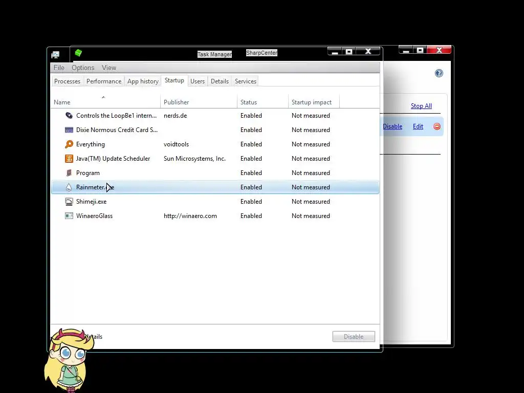This screenshot has width=524, height=393.
Task: Select the Rainmeter.exe entry name
Action: pyautogui.click(x=95, y=187)
